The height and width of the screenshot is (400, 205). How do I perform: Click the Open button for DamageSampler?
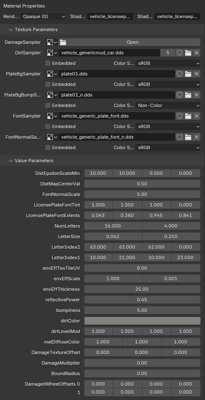click(x=129, y=42)
